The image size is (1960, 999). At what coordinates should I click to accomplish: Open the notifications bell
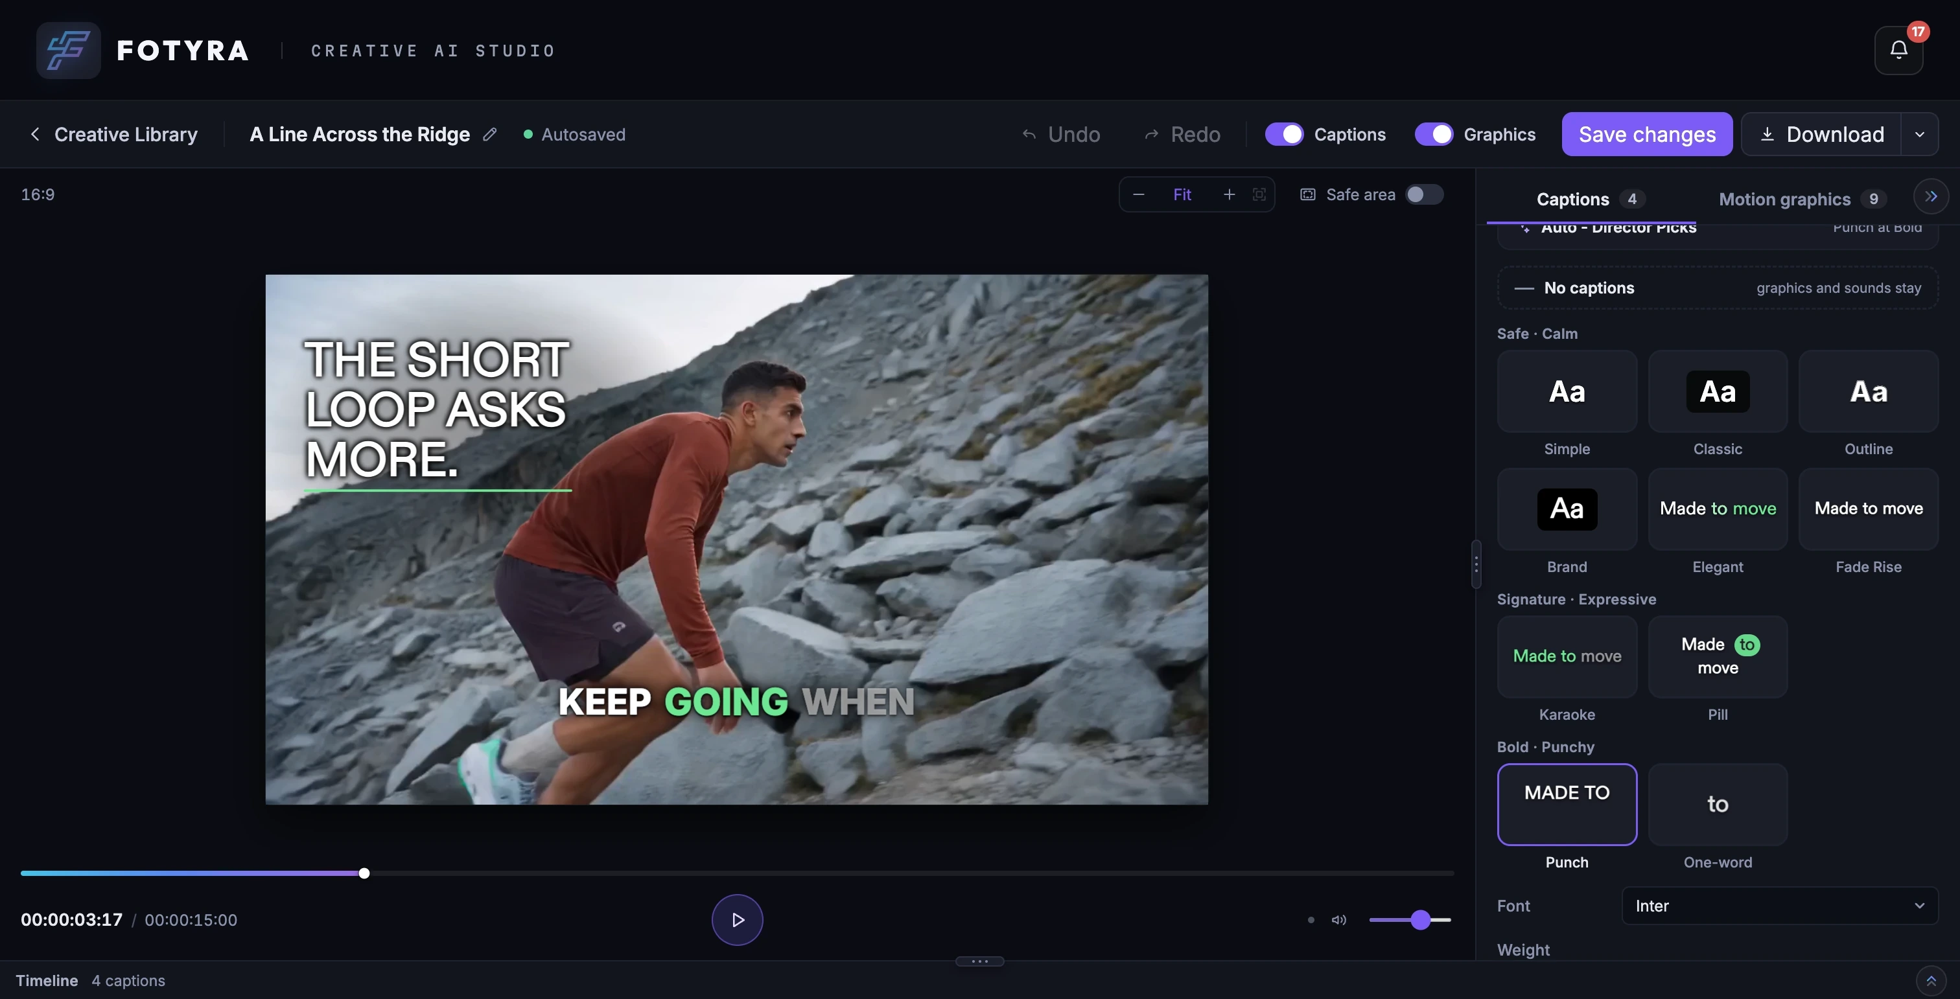click(x=1898, y=50)
